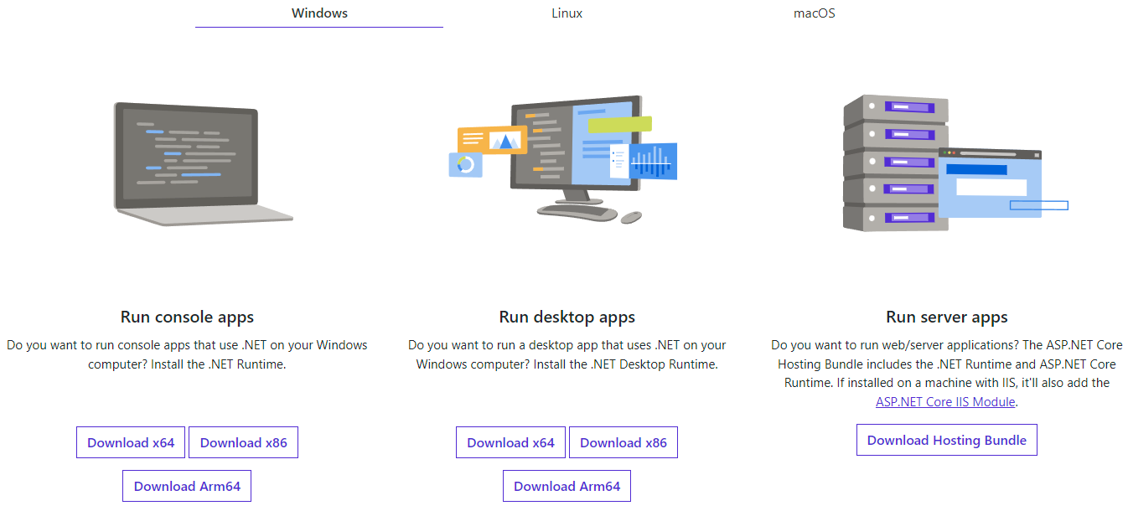The image size is (1128, 511).
Task: Download Arm64 Desktop Runtime for desktop apps
Action: click(x=567, y=486)
